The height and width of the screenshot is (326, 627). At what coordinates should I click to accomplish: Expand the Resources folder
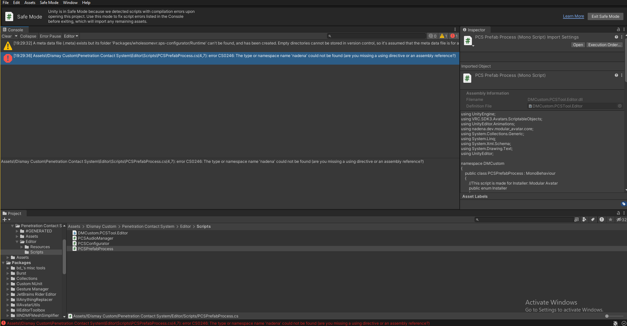[x=22, y=247]
